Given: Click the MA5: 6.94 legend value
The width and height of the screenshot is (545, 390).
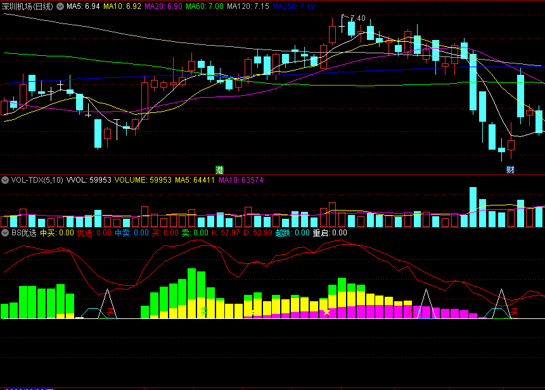Looking at the screenshot, I should (83, 6).
